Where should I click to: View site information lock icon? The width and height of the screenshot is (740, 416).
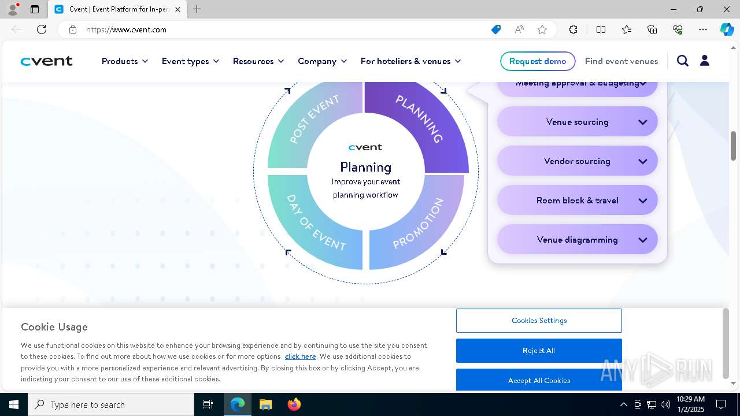coord(73,29)
